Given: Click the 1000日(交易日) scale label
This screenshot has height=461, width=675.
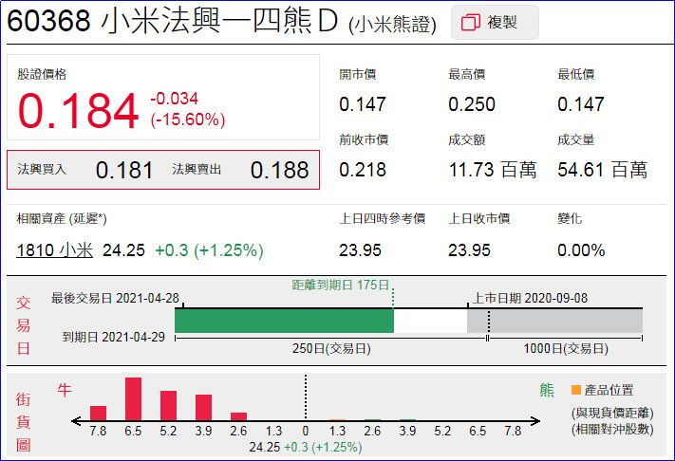Looking at the screenshot, I should [x=566, y=348].
